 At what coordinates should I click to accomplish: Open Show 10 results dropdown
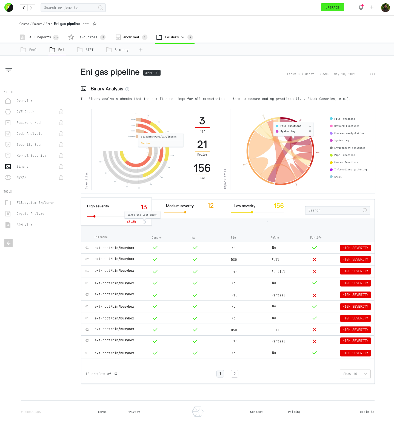(355, 374)
